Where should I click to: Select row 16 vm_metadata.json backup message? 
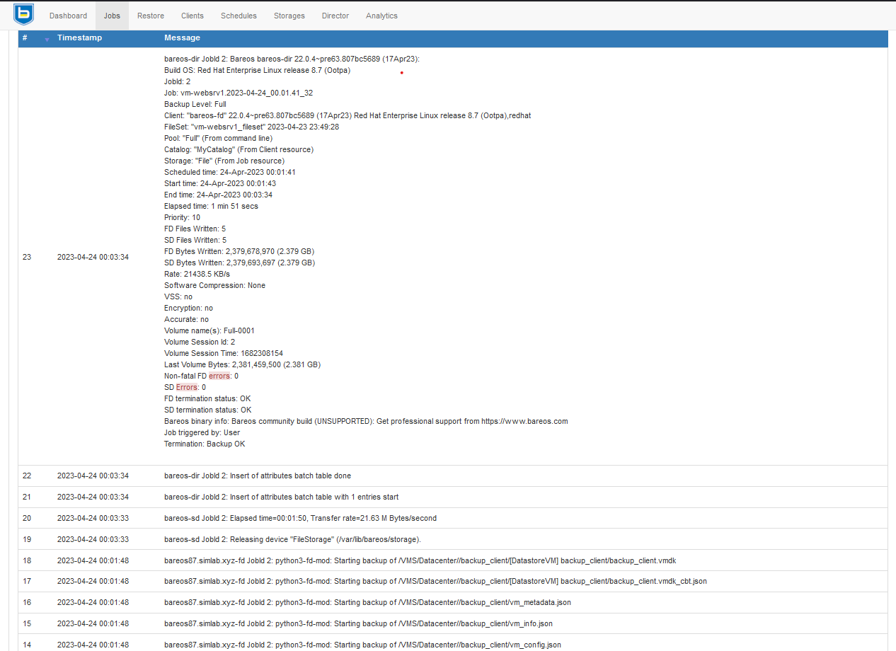(367, 602)
